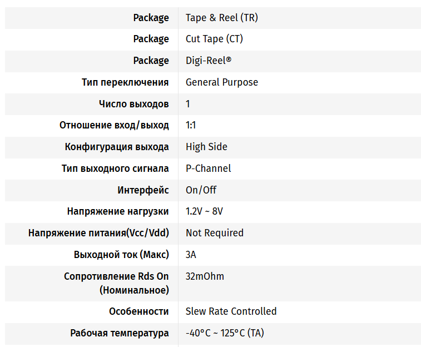This screenshot has width=421, height=347.
Task: Click the "Digi-Reel®" package value
Action: click(x=208, y=61)
